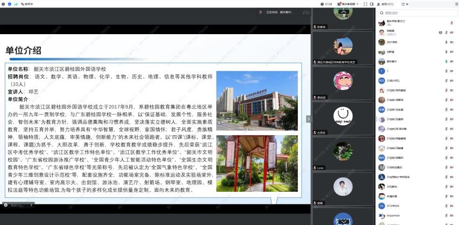Viewport: 459px width, 225px height.
Task: Toggle microphone in the host (主持人) row
Action: pyautogui.click(x=446, y=33)
